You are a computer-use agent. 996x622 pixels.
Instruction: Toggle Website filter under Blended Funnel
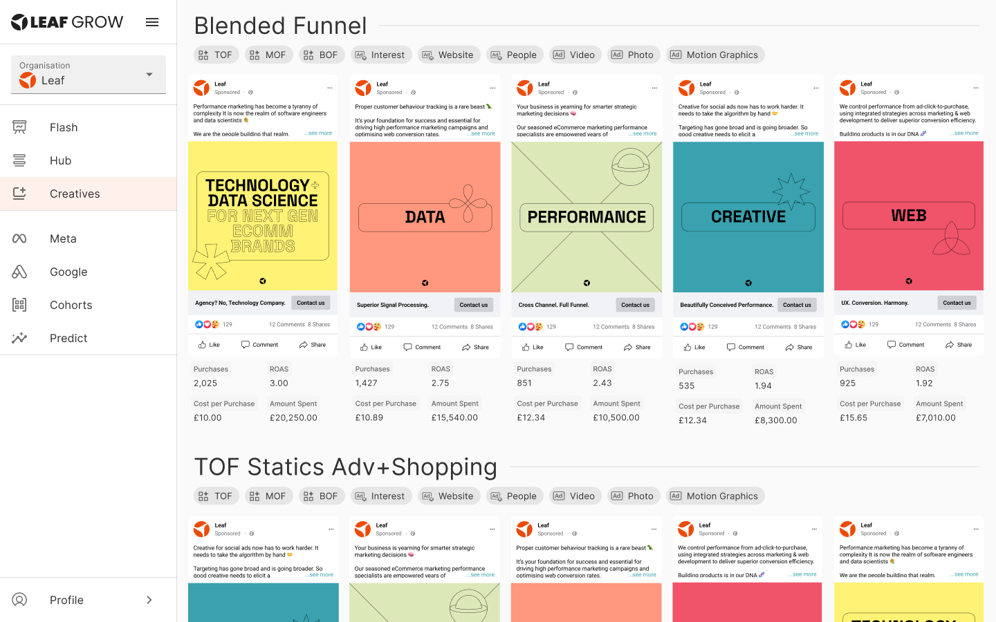tap(448, 55)
